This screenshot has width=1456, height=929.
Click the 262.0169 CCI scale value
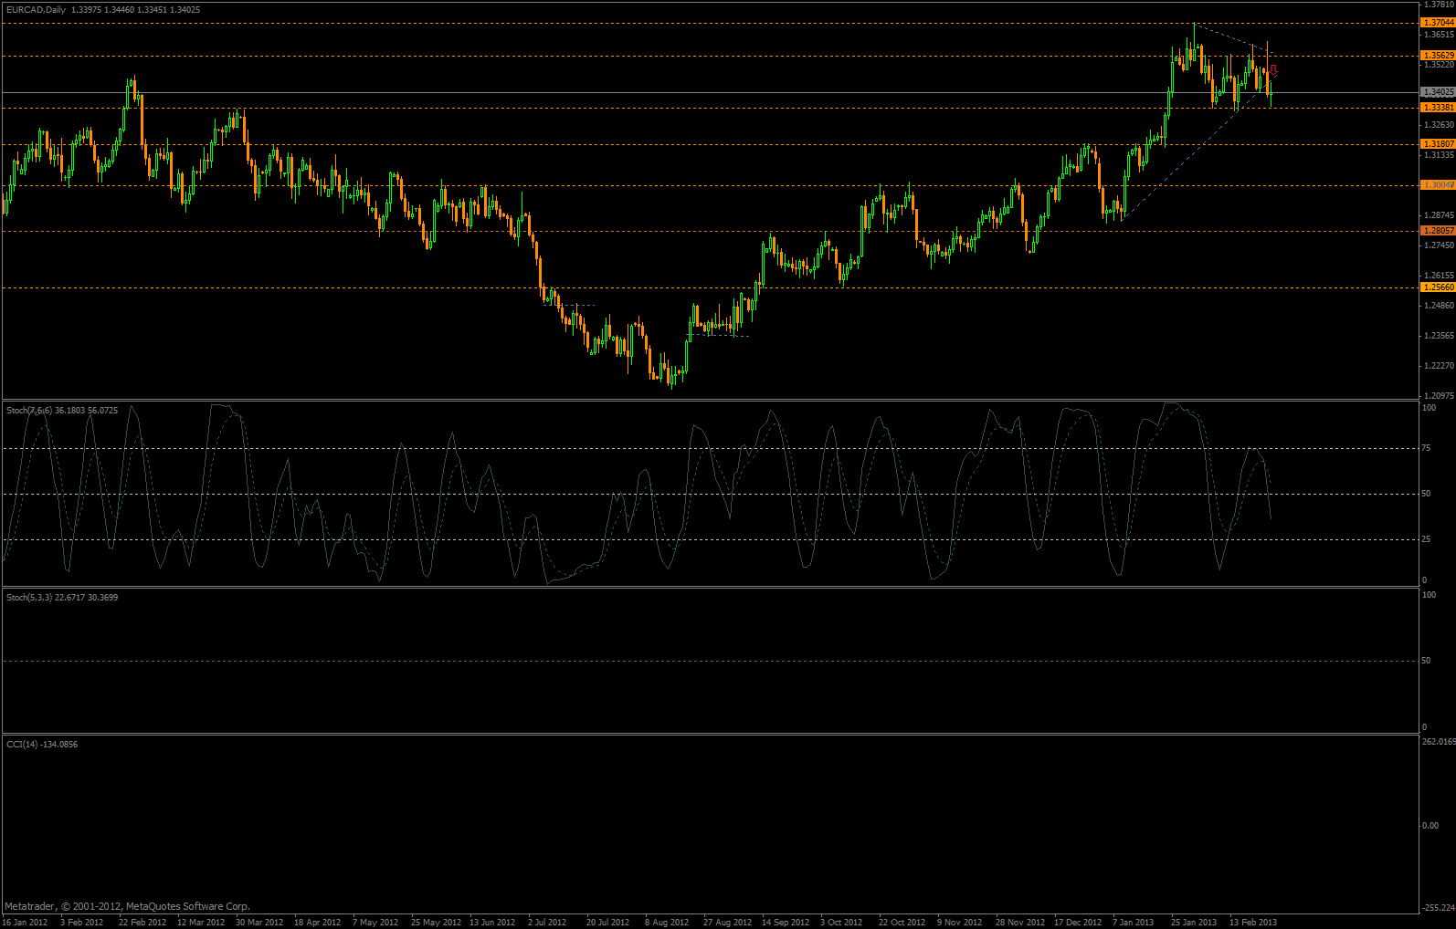(x=1439, y=742)
